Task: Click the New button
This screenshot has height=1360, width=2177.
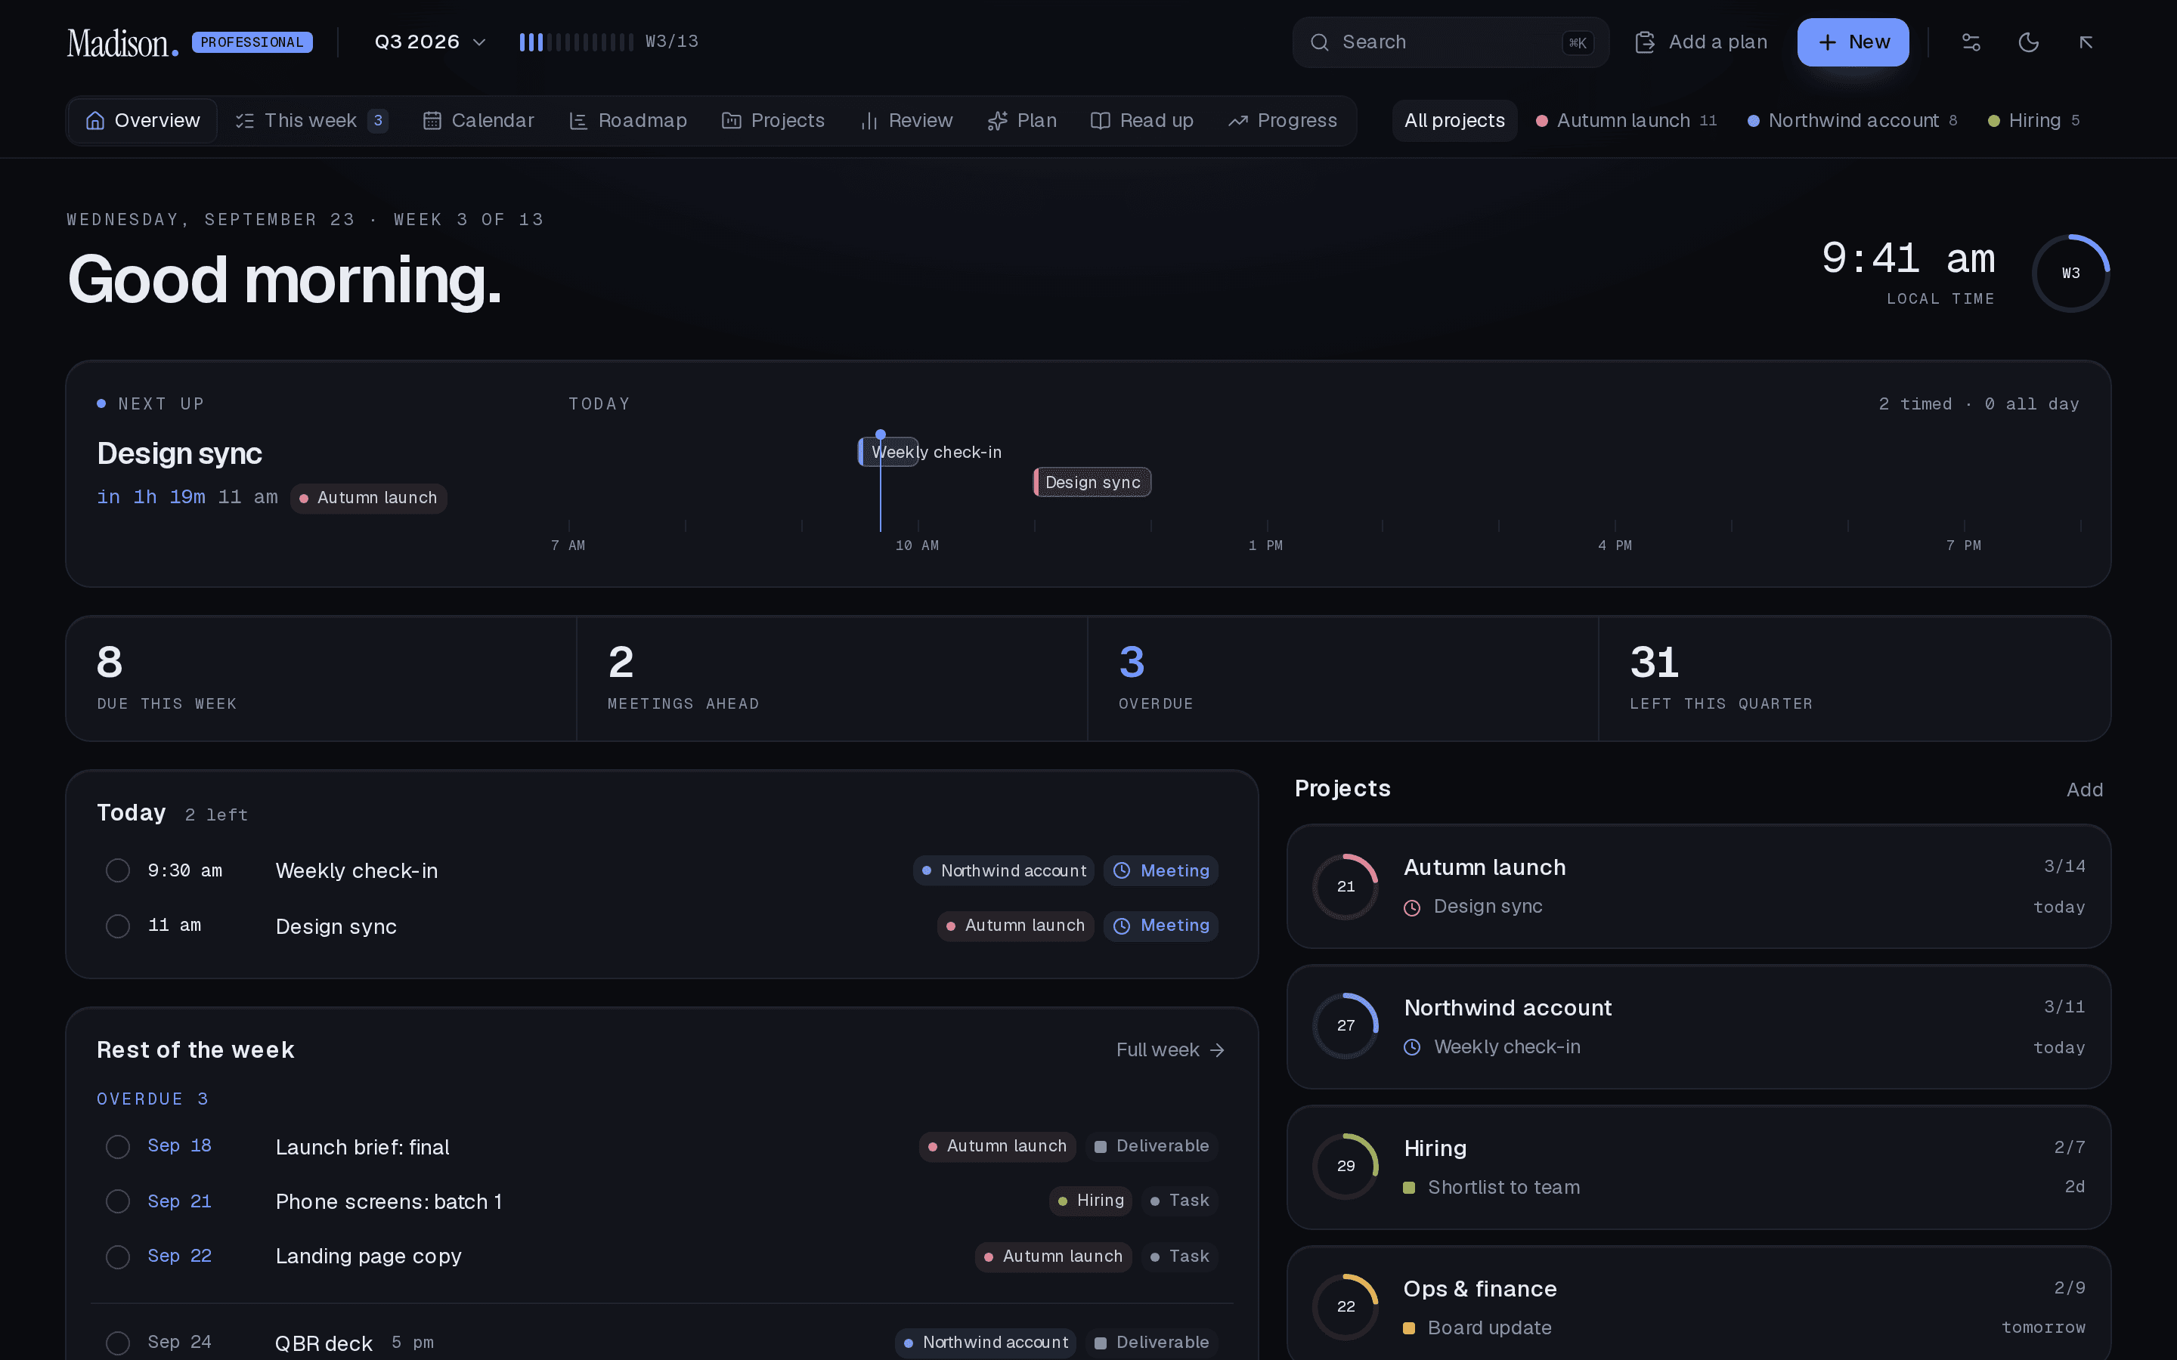Action: coord(1853,42)
